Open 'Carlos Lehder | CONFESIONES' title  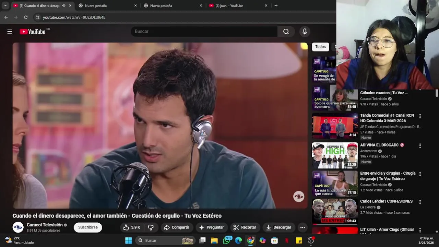386,201
